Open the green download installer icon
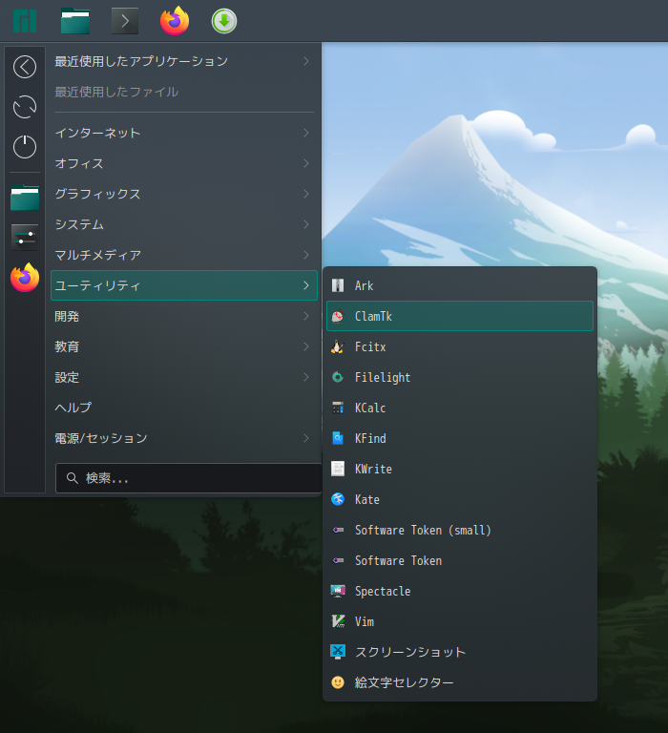This screenshot has width=668, height=733. [x=224, y=21]
